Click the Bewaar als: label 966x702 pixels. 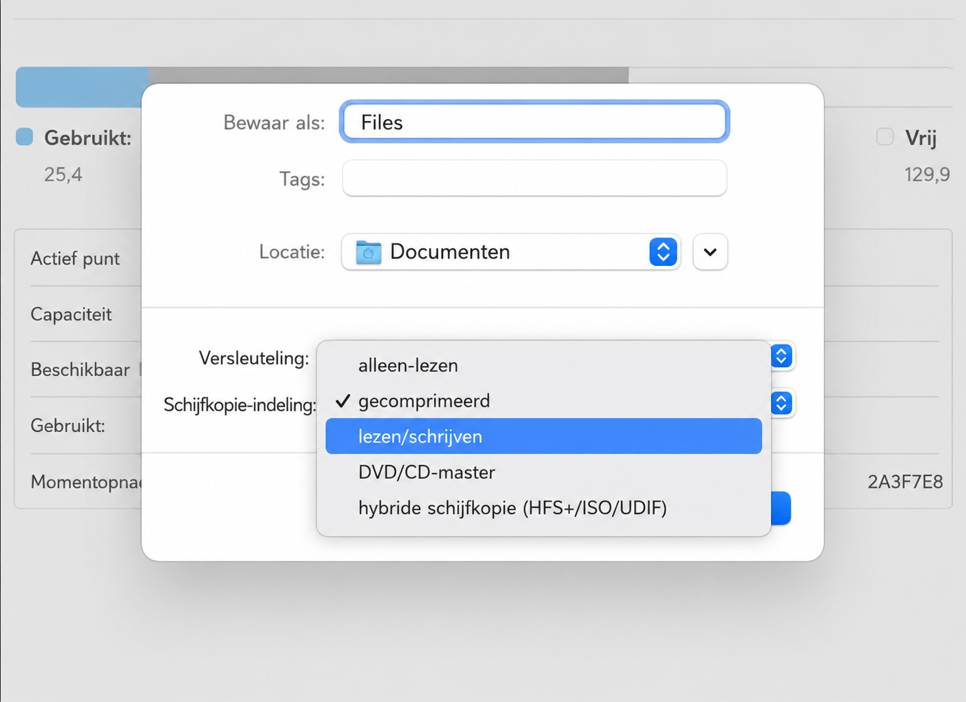274,122
